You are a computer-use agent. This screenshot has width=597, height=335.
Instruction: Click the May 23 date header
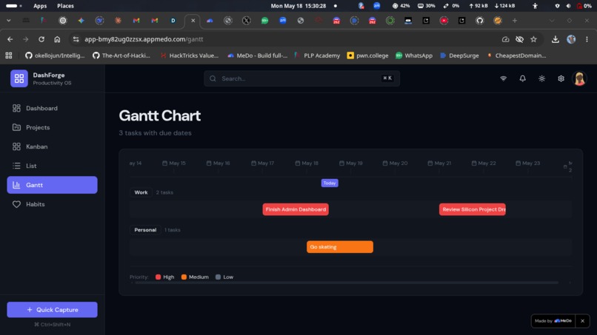click(527, 163)
